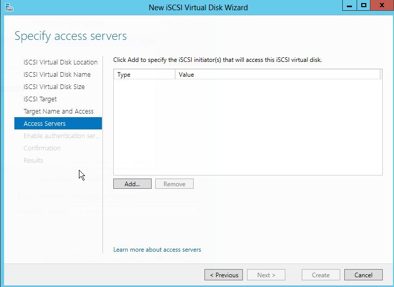Jump to the iSCSI Target step
This screenshot has width=394, height=287.
(40, 99)
